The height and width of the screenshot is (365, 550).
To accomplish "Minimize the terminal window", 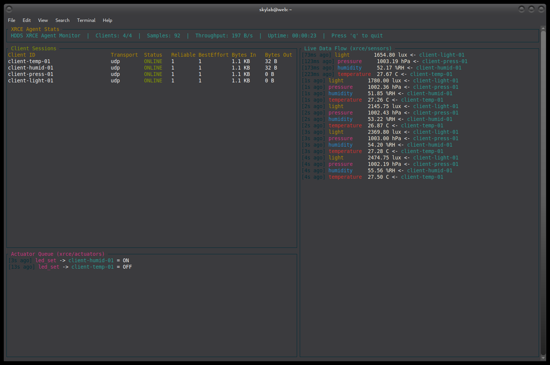I will click(522, 9).
